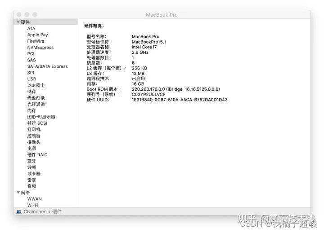The image size is (324, 232).
Task: Select 并行 SCSI in the sidebar
Action: click(x=37, y=123)
